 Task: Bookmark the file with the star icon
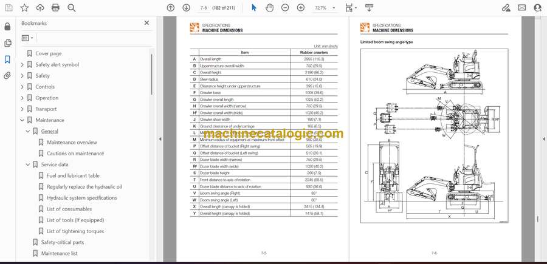pos(24,8)
